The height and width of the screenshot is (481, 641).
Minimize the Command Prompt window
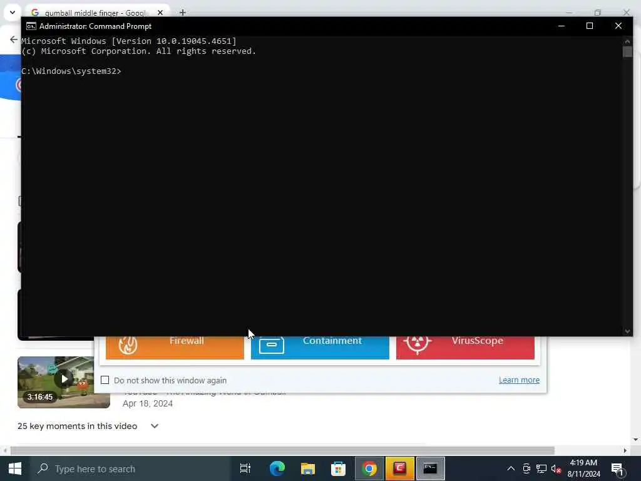[562, 26]
